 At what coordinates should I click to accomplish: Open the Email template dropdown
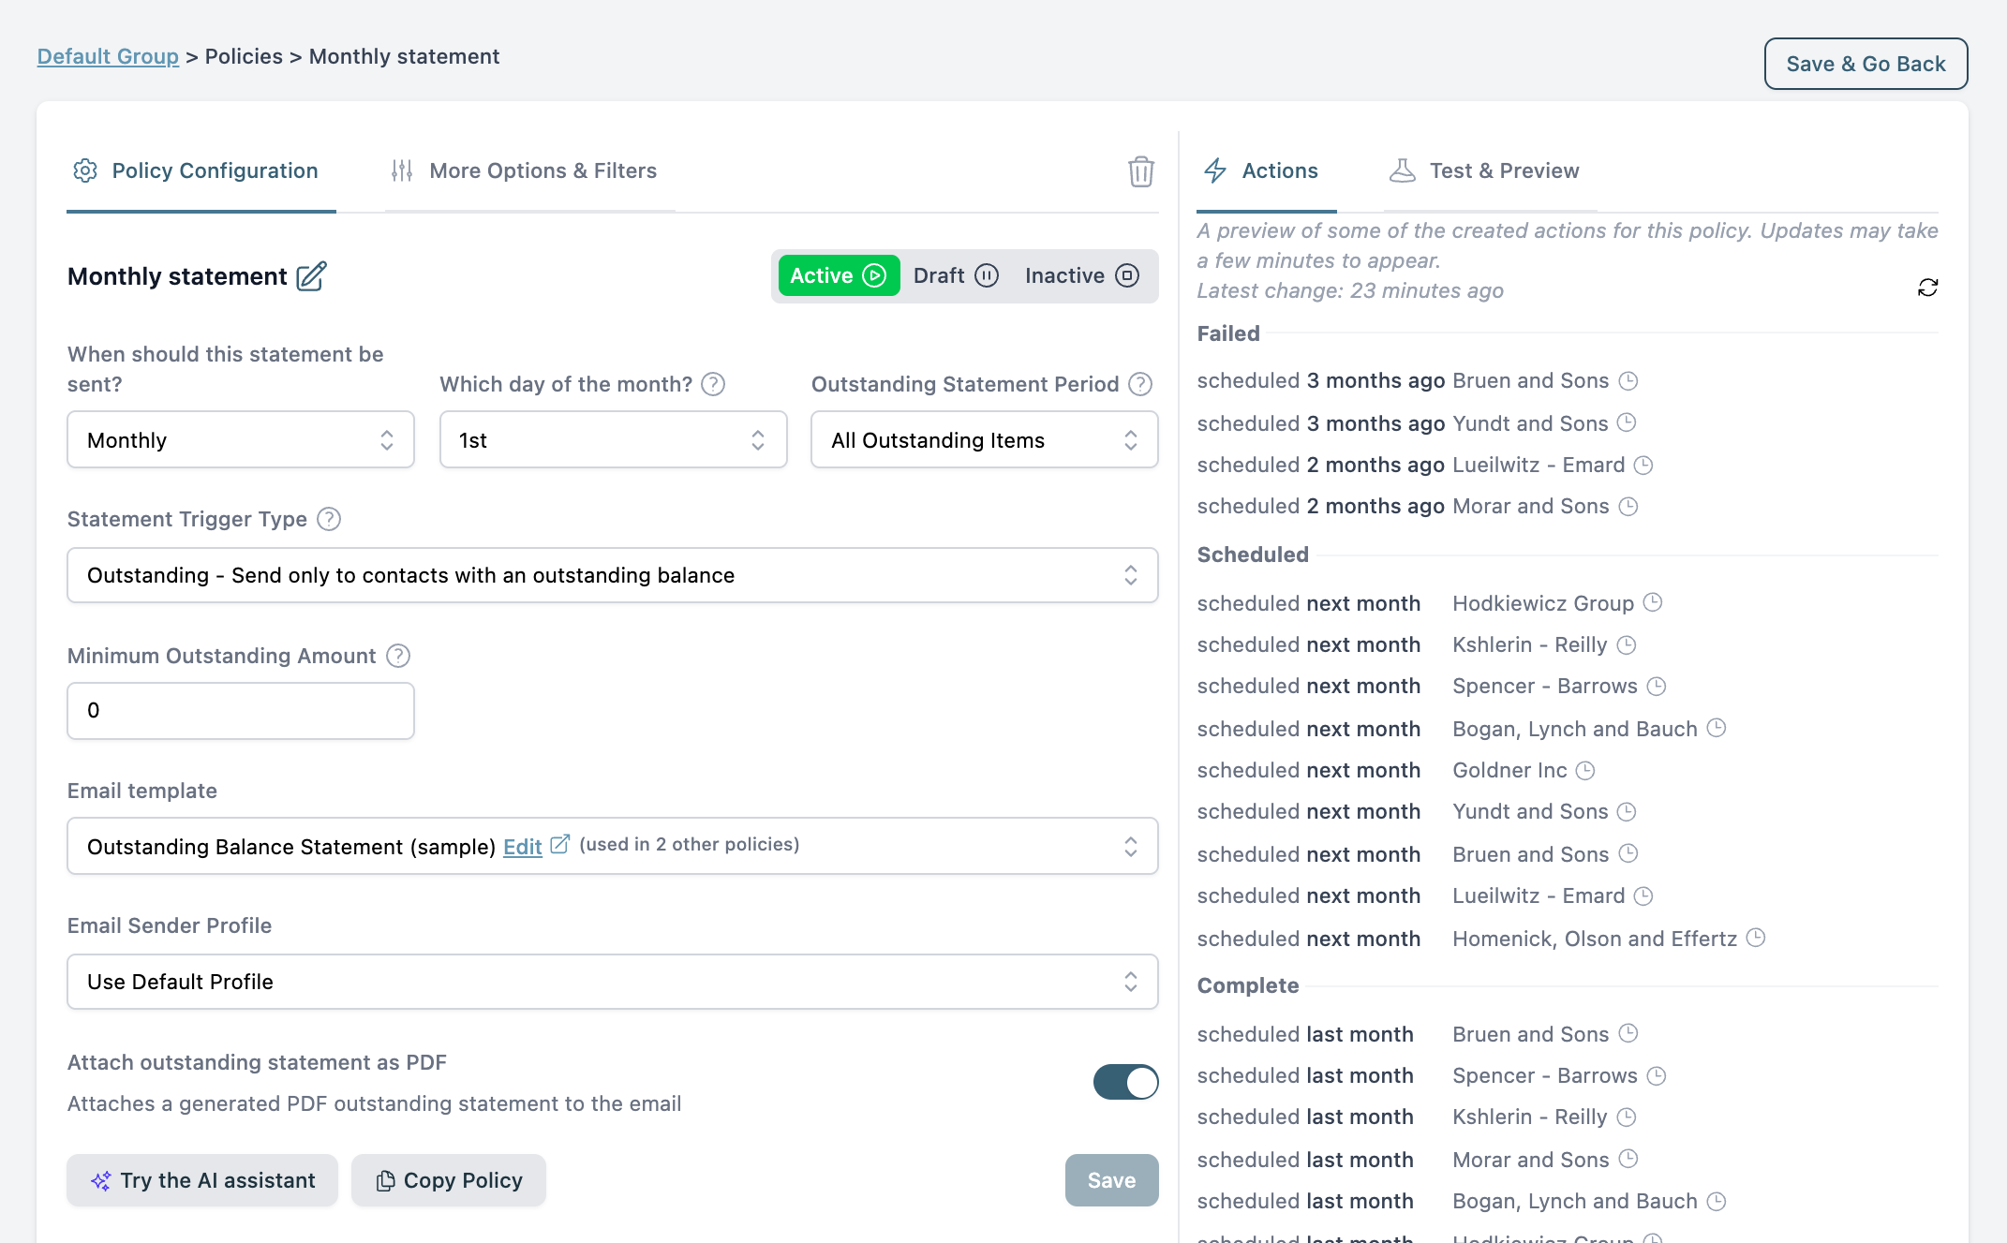click(x=613, y=846)
